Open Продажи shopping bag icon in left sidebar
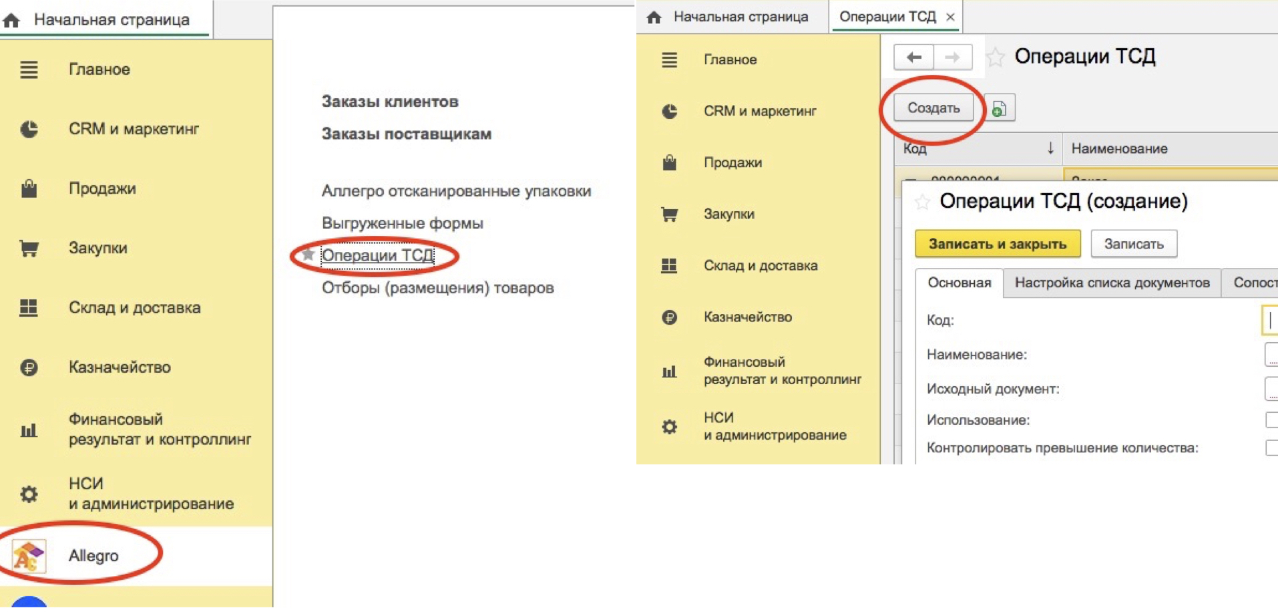 coord(29,188)
